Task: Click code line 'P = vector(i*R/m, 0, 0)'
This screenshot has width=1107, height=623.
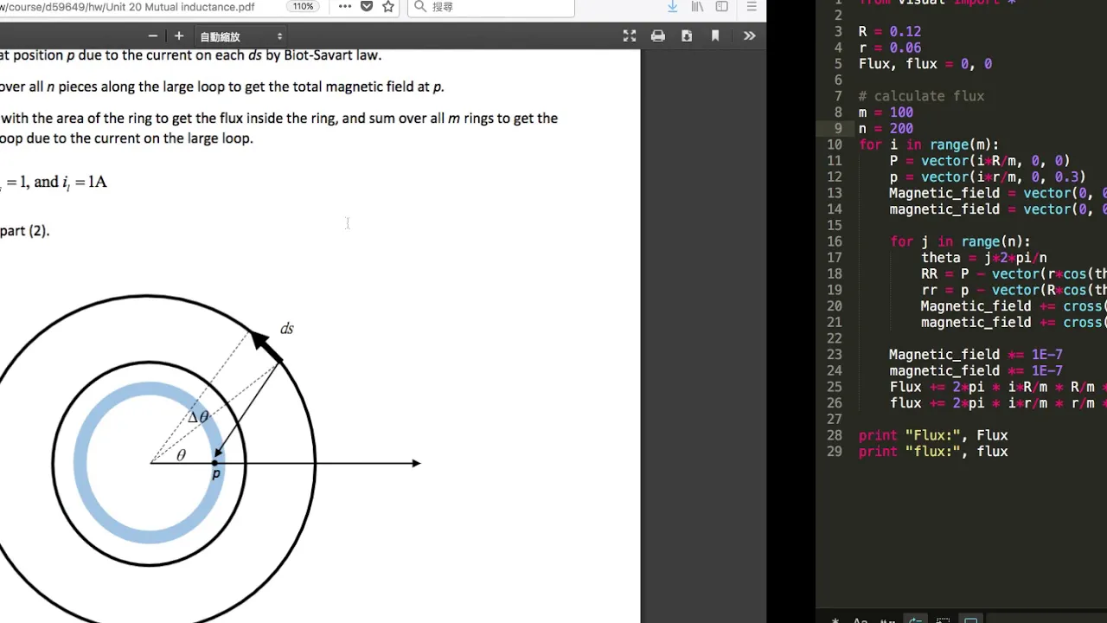Action: tap(980, 161)
